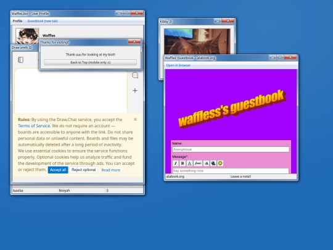The width and height of the screenshot is (333, 250).
Task: Click status bar entry 'Booyah'
Action: coord(64,191)
